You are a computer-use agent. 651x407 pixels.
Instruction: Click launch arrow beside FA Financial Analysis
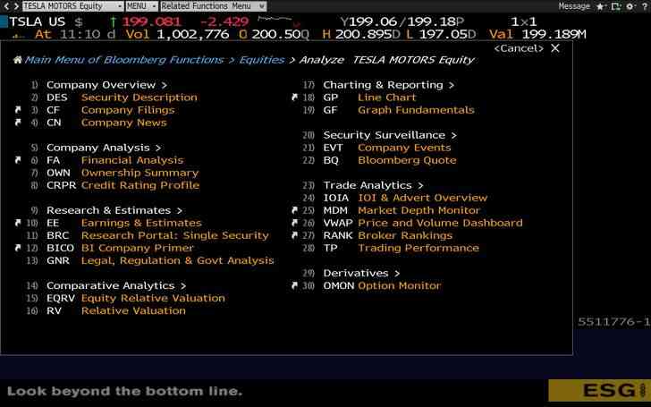click(18, 160)
